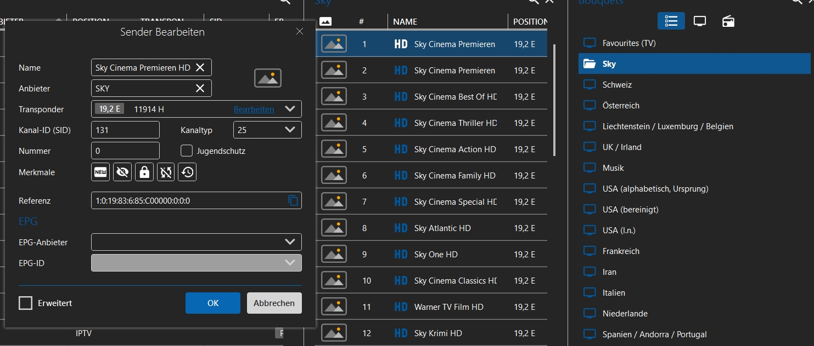The height and width of the screenshot is (346, 814).
Task: Click the picon thumbnail of channel number 2
Action: pos(334,71)
